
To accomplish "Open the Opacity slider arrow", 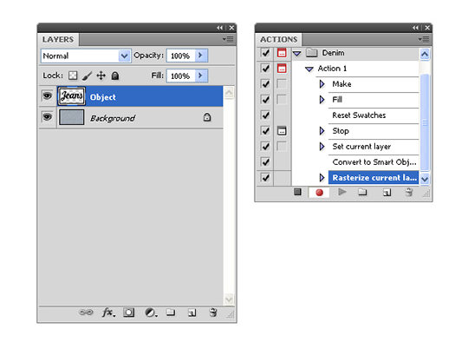I will pos(201,56).
